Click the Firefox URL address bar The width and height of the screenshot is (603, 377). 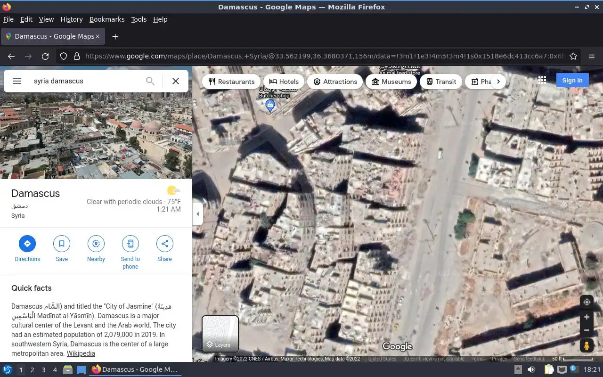325,56
